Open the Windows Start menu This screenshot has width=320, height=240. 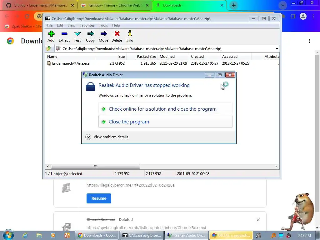point(8,235)
